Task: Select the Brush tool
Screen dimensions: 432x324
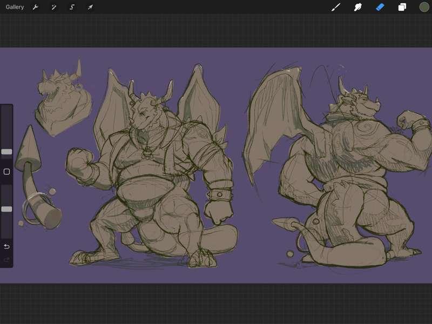Action: click(336, 7)
